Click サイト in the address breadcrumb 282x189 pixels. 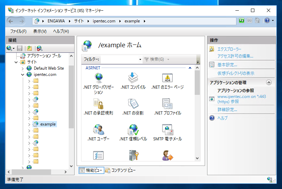(79, 21)
